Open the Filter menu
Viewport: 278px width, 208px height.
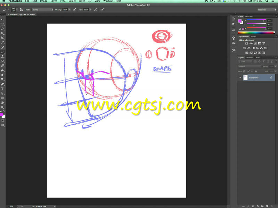[82, 1]
